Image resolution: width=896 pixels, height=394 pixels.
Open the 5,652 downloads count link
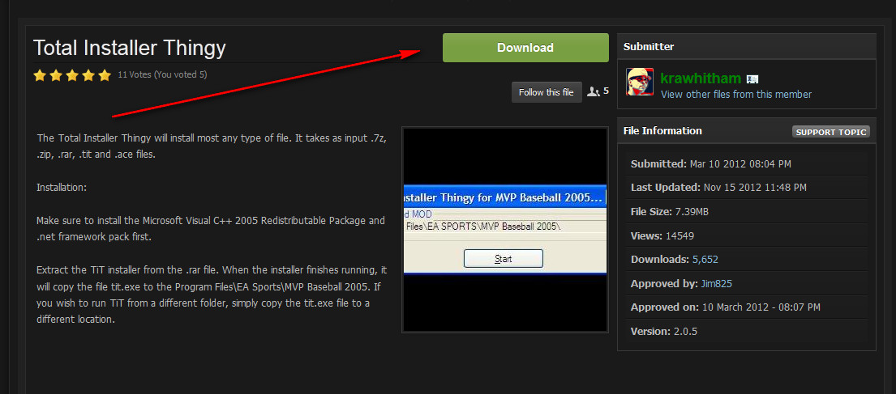pyautogui.click(x=705, y=260)
